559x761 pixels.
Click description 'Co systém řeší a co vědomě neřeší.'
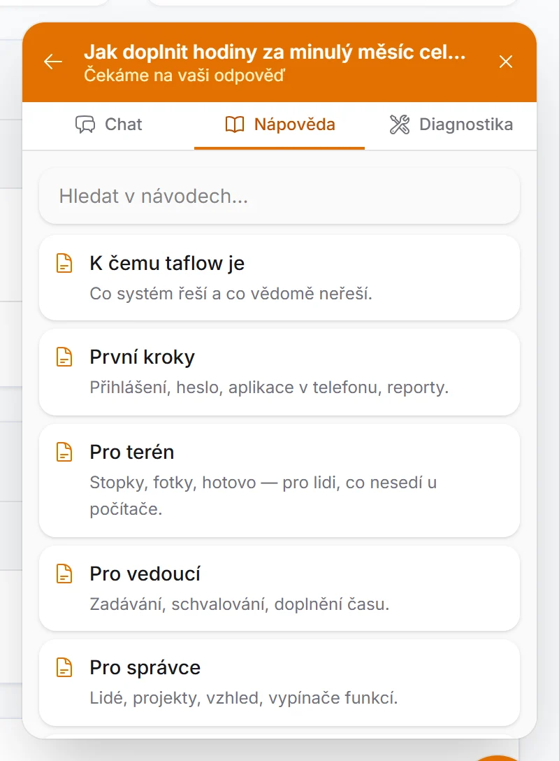231,294
